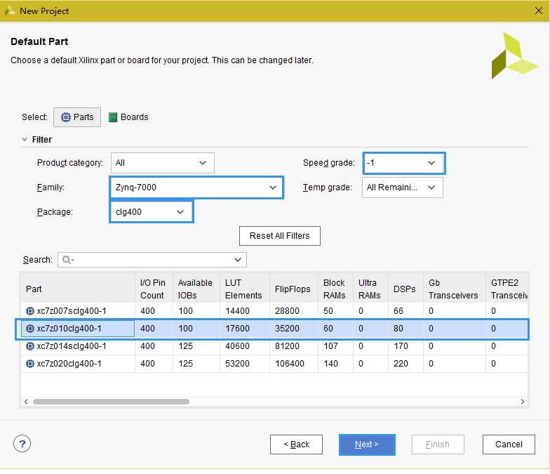
Task: Click LUT Elements value 14400
Action: (x=237, y=310)
